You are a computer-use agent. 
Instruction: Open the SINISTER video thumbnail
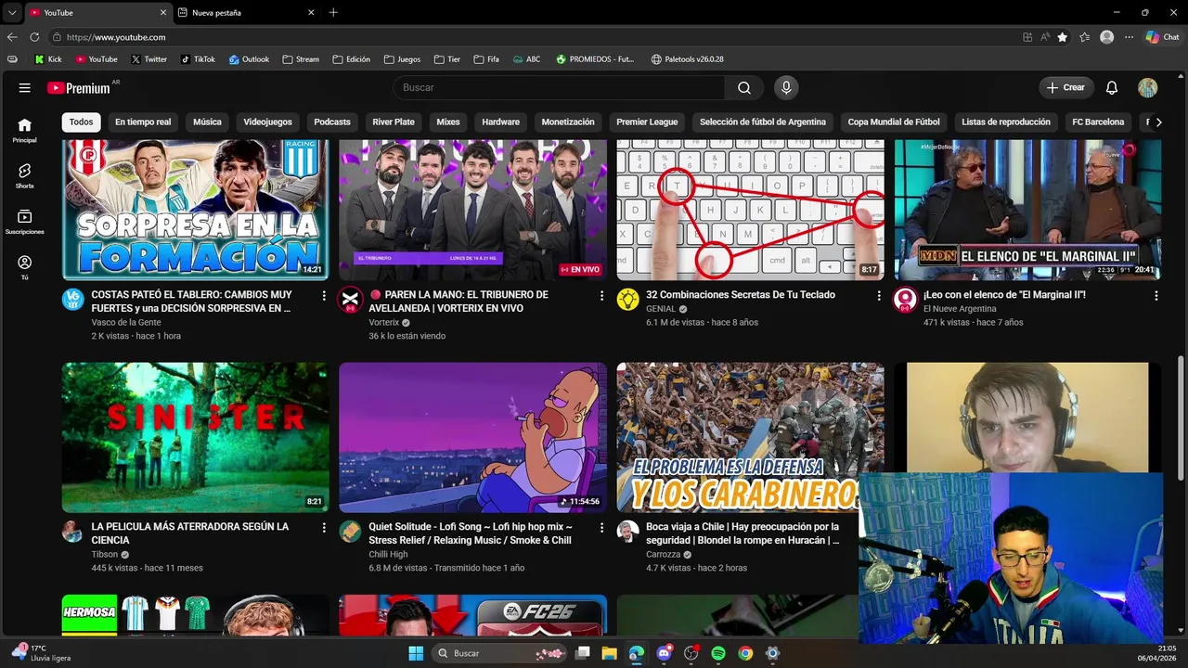point(195,437)
